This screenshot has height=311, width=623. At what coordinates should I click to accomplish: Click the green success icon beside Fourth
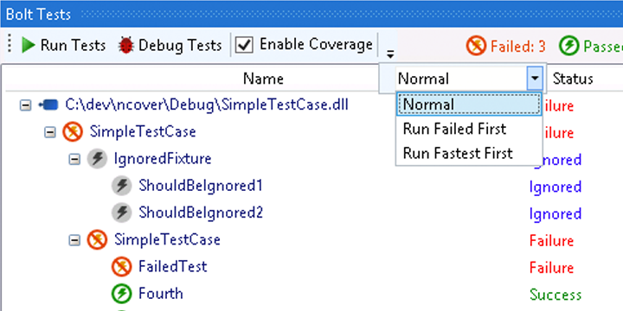point(121,294)
